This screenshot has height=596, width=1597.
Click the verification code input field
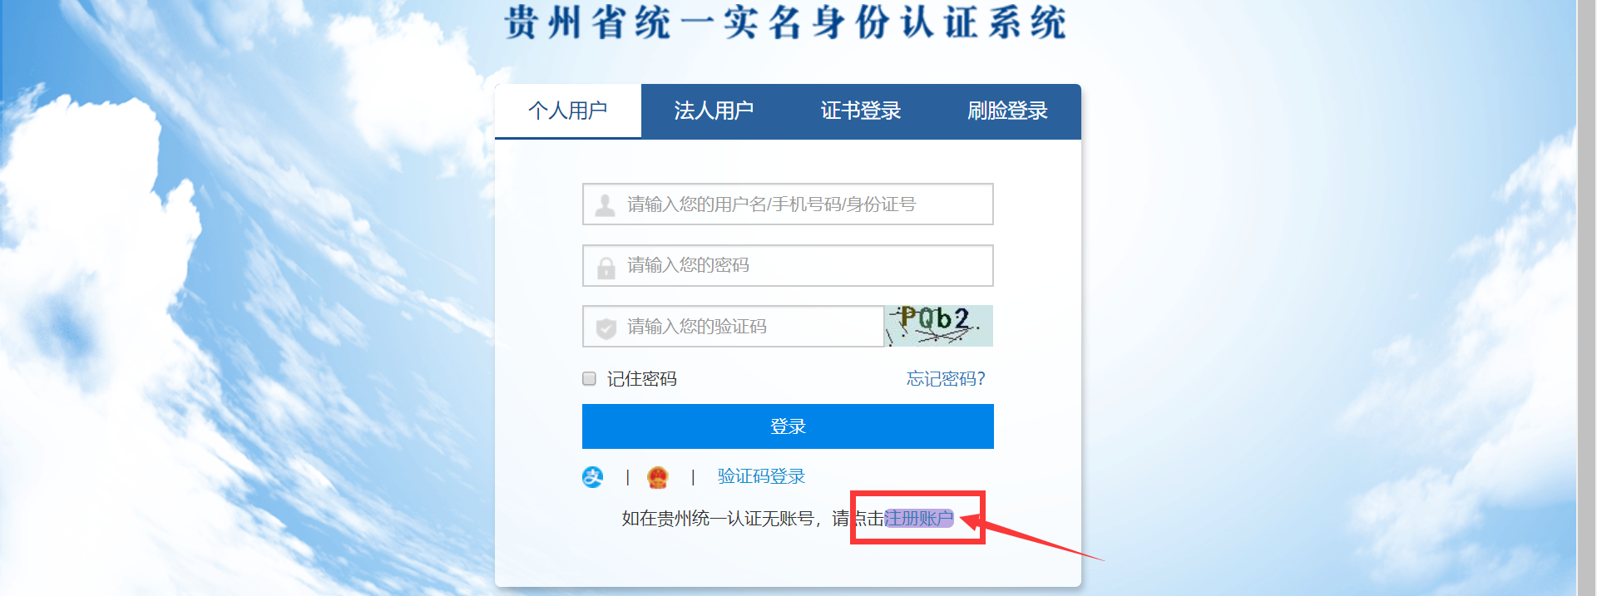[x=733, y=327]
